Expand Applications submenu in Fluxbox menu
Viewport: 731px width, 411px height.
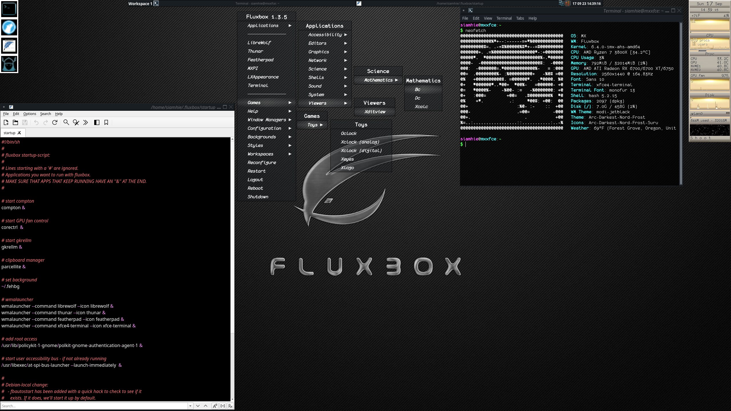(x=267, y=25)
